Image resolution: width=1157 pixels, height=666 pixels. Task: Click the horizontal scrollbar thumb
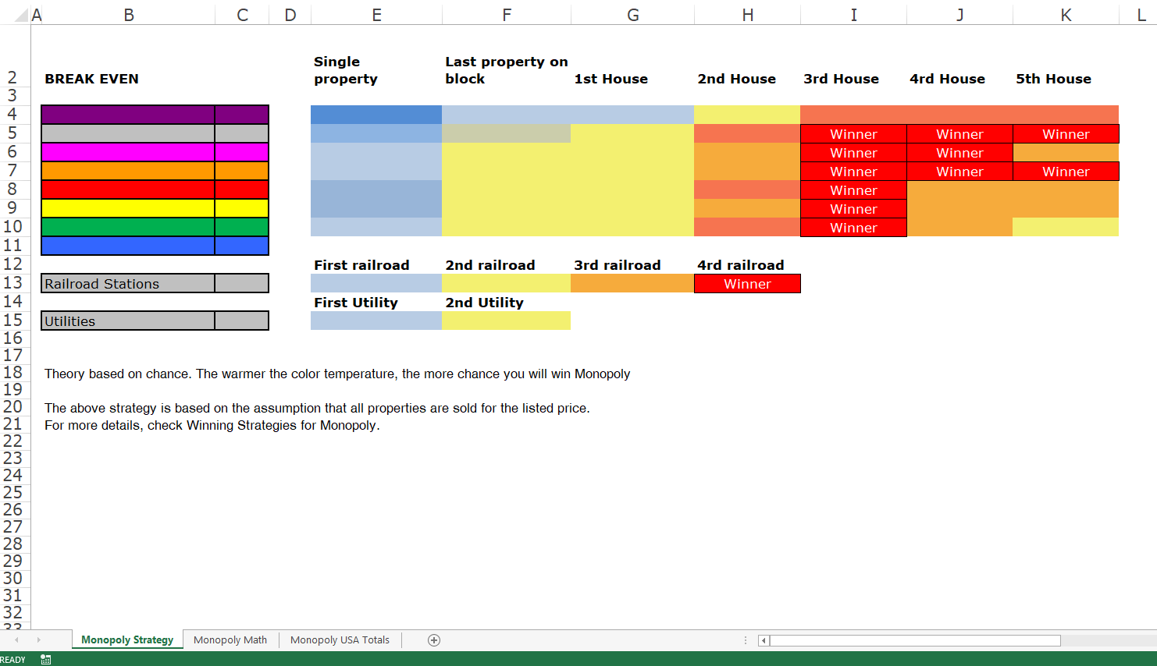[915, 641]
